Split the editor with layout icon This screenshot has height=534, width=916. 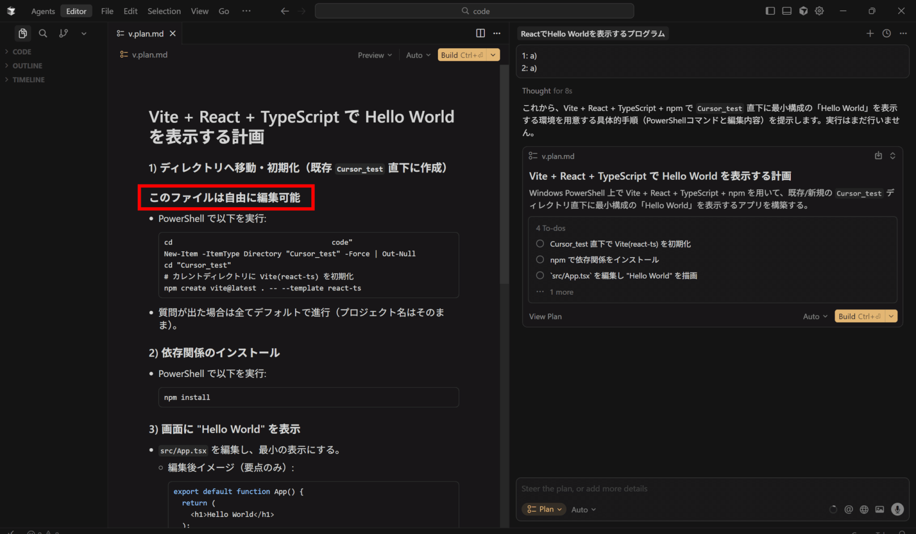point(480,33)
